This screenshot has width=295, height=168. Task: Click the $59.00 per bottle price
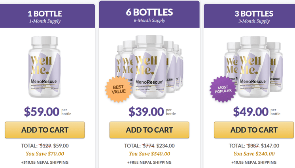tap(47, 112)
